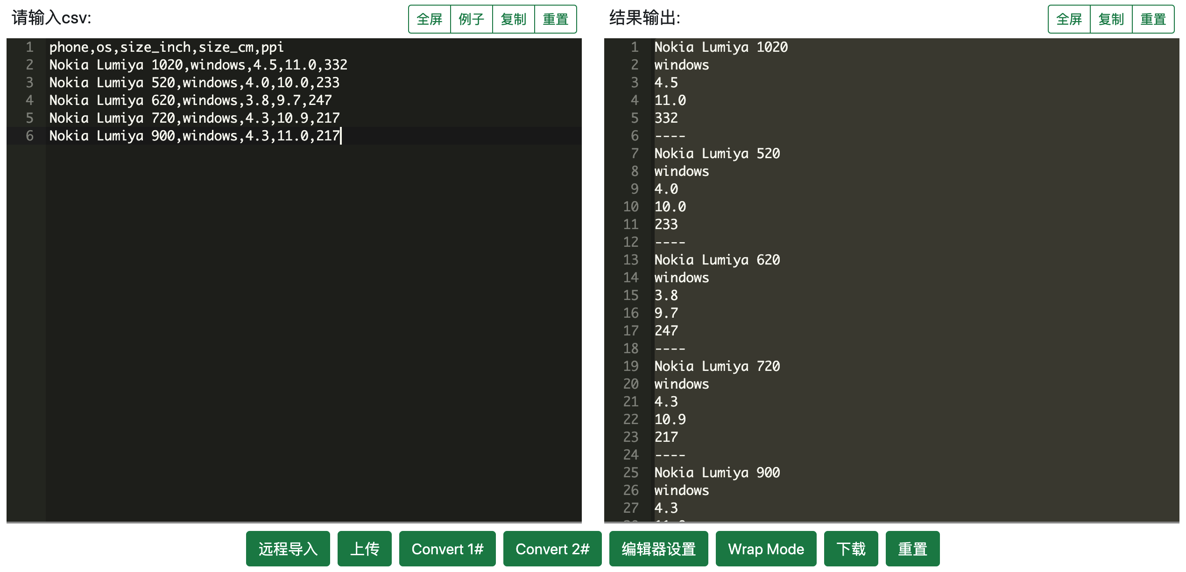Run Convert 1# conversion
Image resolution: width=1186 pixels, height=572 pixels.
(447, 549)
